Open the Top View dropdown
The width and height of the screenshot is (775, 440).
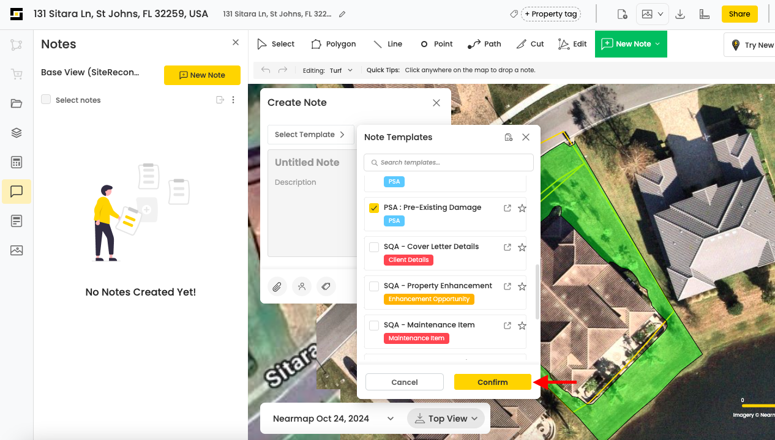point(446,419)
